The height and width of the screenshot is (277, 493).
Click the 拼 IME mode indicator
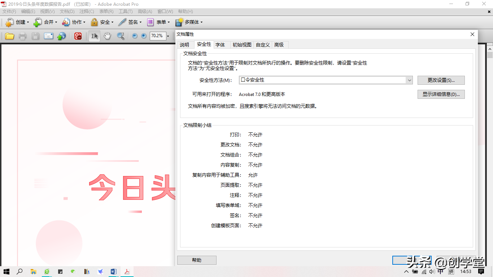pyautogui.click(x=451, y=272)
